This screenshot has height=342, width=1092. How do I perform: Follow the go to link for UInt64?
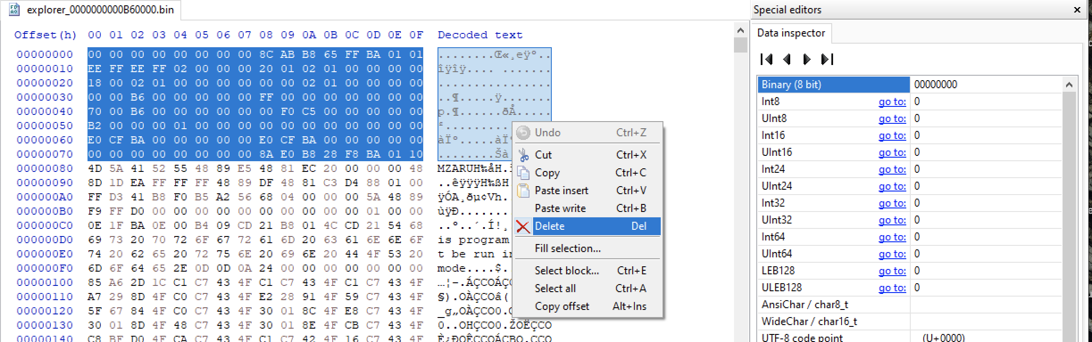point(892,254)
